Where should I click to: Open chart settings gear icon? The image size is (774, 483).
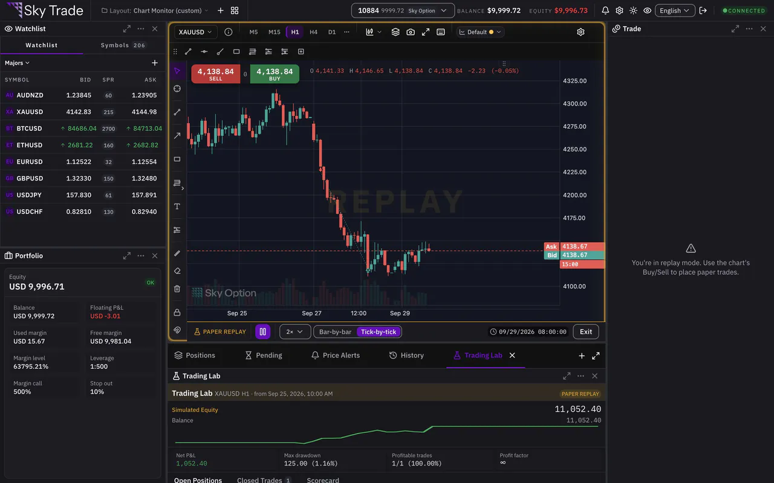[x=580, y=32]
